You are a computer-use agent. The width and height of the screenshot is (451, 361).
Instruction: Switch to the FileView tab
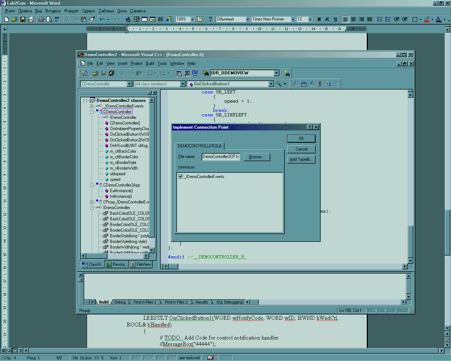click(x=141, y=264)
